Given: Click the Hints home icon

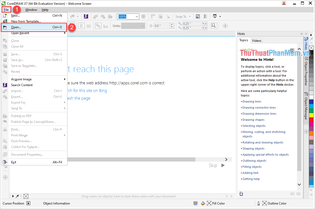Looking at the screenshot, I should 241,194.
